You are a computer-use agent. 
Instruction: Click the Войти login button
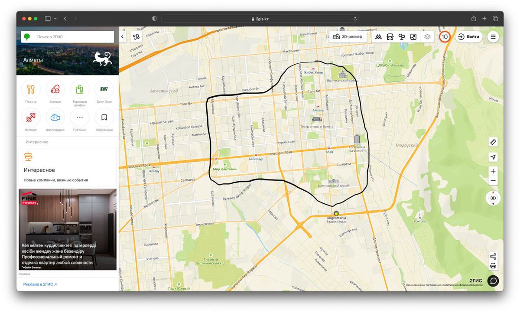pos(469,37)
